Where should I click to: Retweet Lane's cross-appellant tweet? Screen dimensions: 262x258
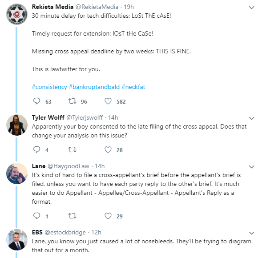tap(72, 216)
